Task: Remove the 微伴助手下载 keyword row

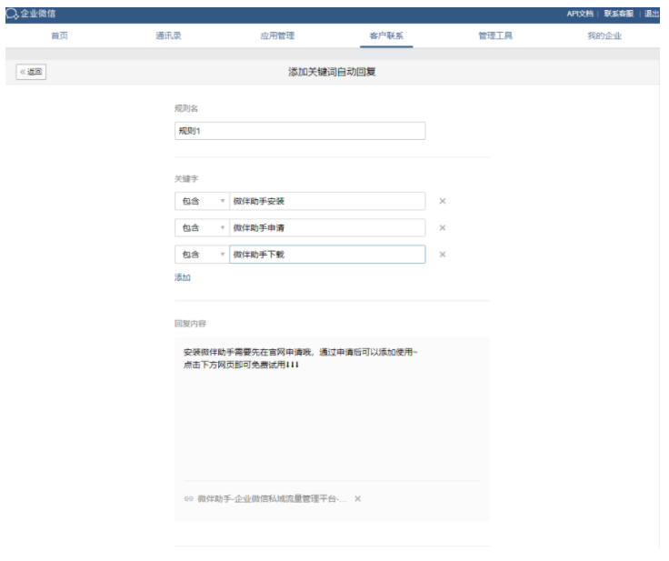Action: (443, 255)
